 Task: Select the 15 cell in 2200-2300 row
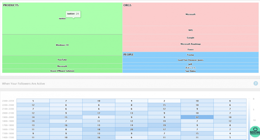click(x=164, y=105)
